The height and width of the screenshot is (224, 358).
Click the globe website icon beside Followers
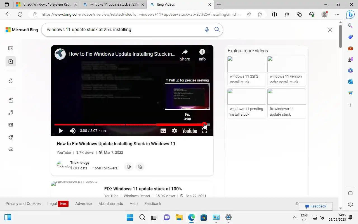[129, 167]
